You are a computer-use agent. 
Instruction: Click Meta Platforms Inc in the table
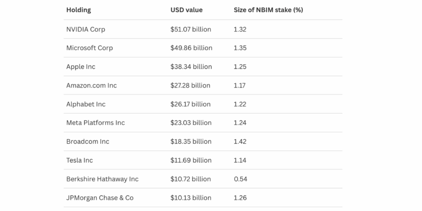[x=96, y=123]
